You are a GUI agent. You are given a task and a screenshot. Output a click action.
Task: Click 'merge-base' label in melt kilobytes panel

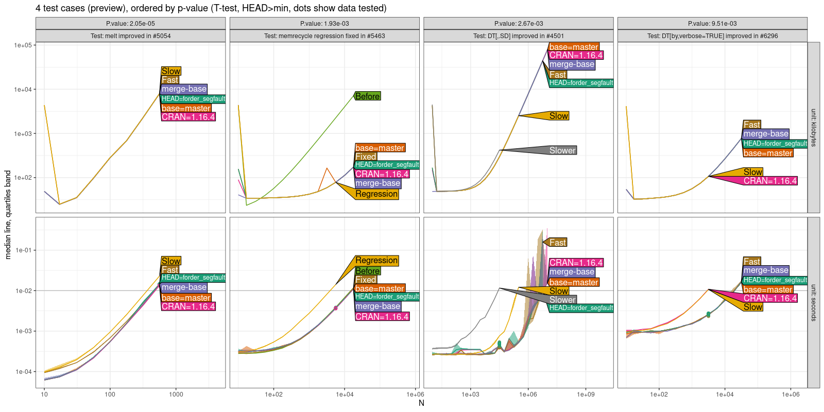(184, 89)
